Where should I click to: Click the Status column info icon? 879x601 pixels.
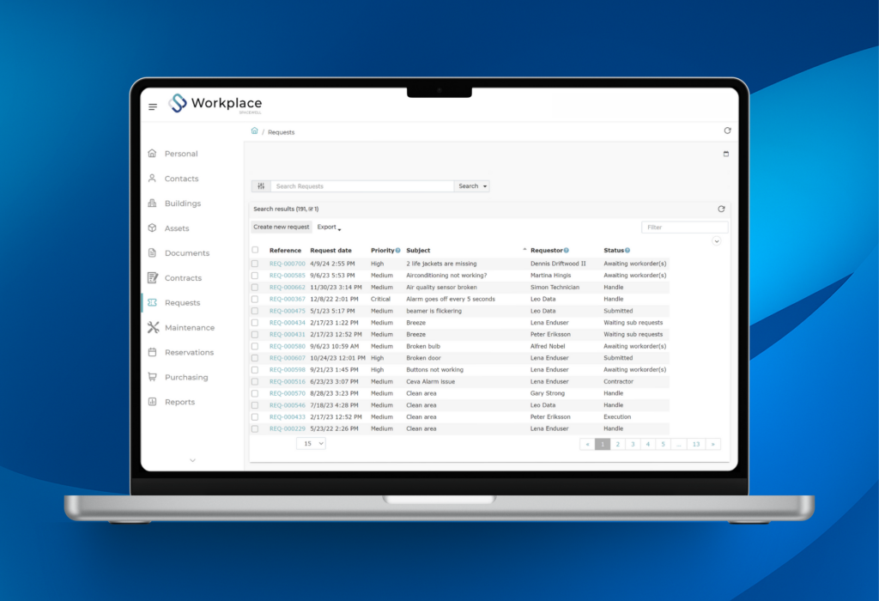627,251
